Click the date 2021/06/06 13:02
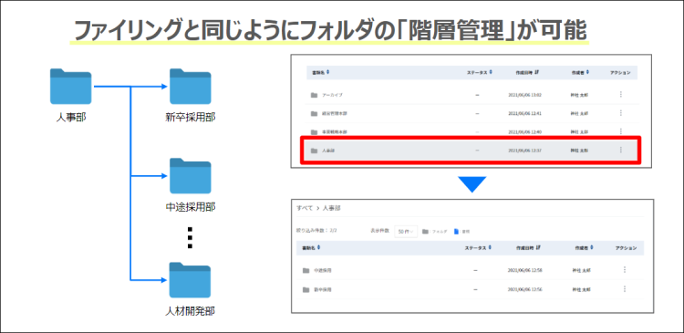Viewport: 684px width, 333px height. pos(524,95)
